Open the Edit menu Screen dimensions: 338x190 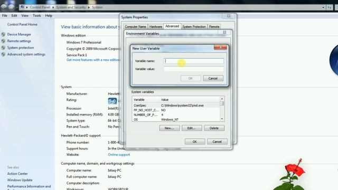(x=14, y=16)
